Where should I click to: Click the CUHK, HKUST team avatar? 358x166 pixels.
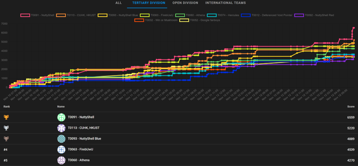pyautogui.click(x=62, y=128)
